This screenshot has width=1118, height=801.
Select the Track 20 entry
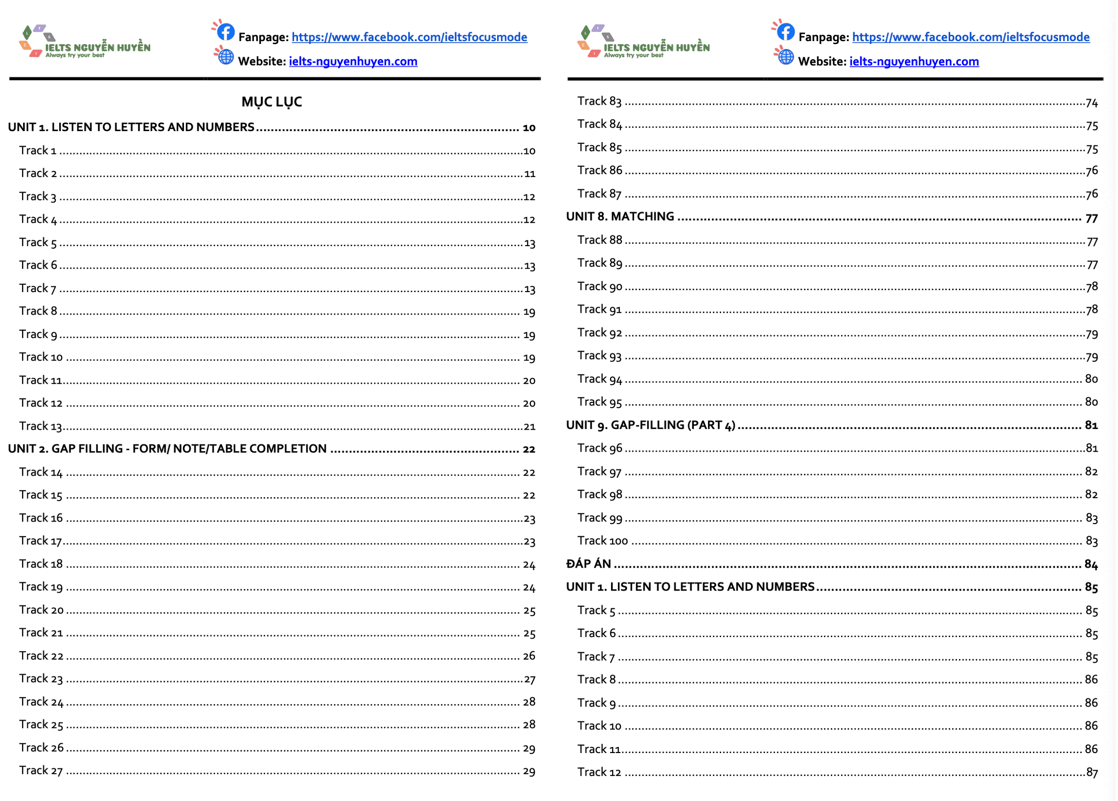pyautogui.click(x=277, y=610)
